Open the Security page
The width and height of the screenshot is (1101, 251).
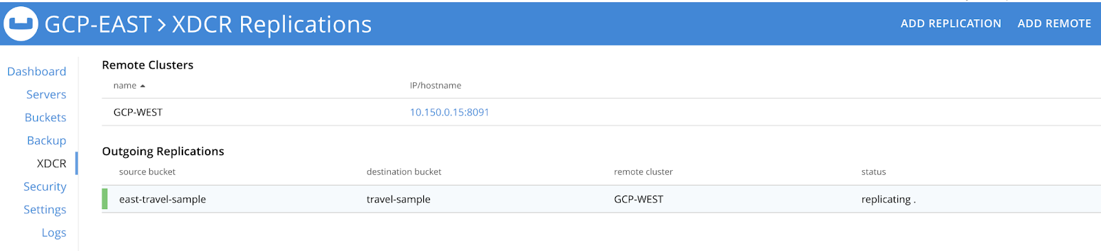[45, 187]
